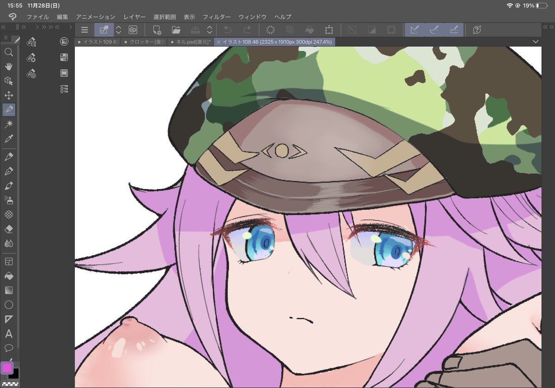Save the file with tray icon
The image size is (555, 388).
[195, 30]
